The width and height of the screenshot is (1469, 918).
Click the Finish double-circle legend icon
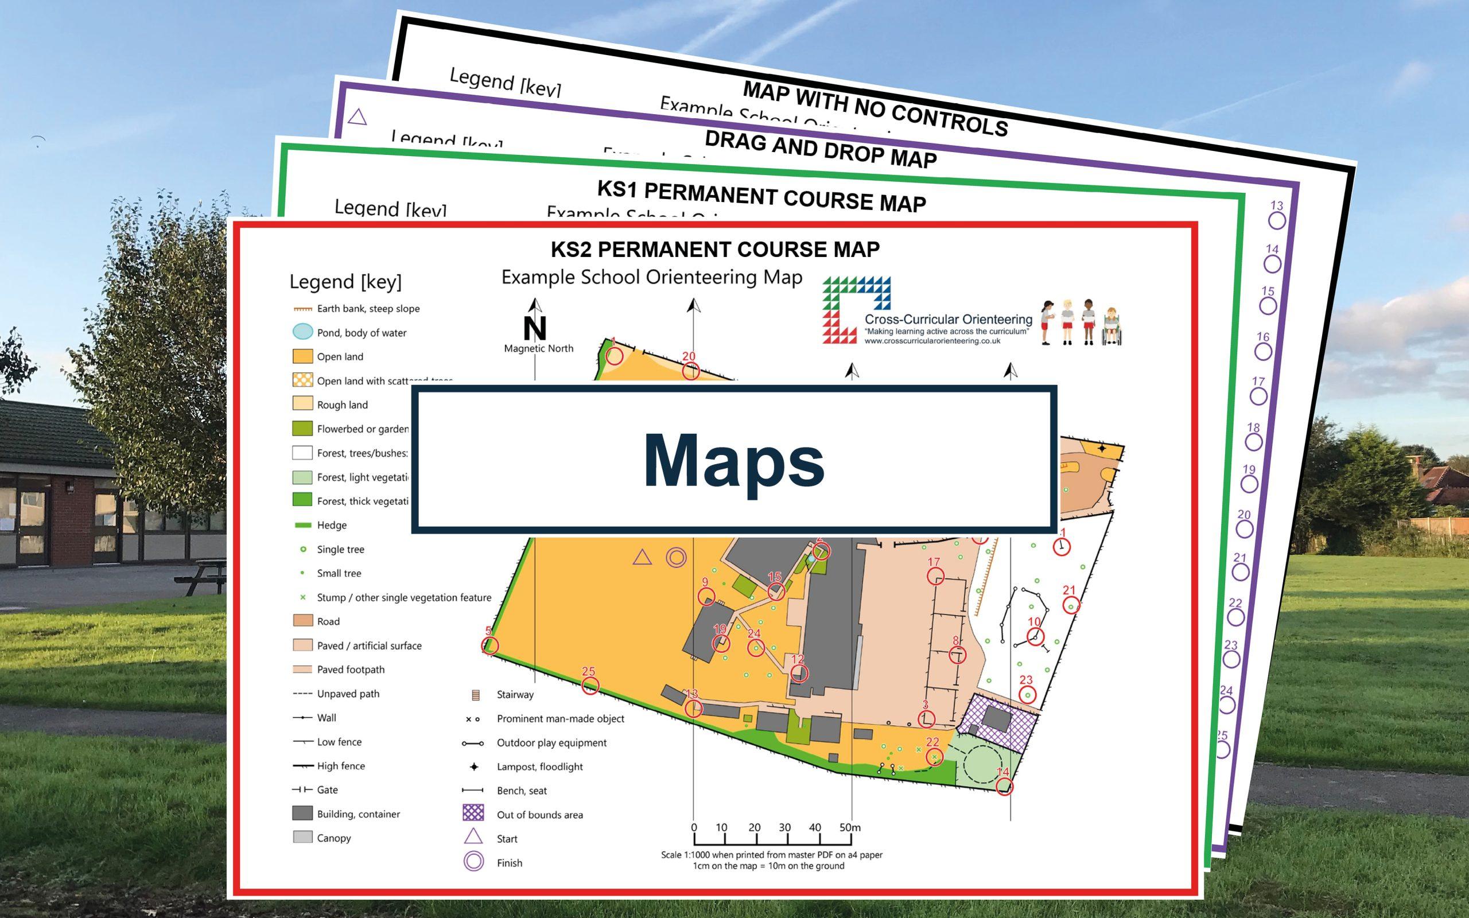point(473,862)
